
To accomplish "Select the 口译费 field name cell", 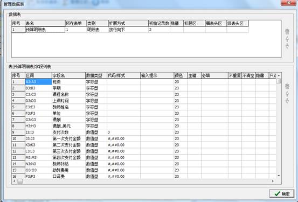I will [x=68, y=176].
